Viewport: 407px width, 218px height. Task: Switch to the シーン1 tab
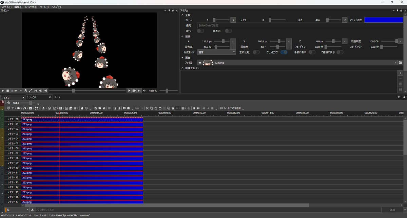click(39, 97)
